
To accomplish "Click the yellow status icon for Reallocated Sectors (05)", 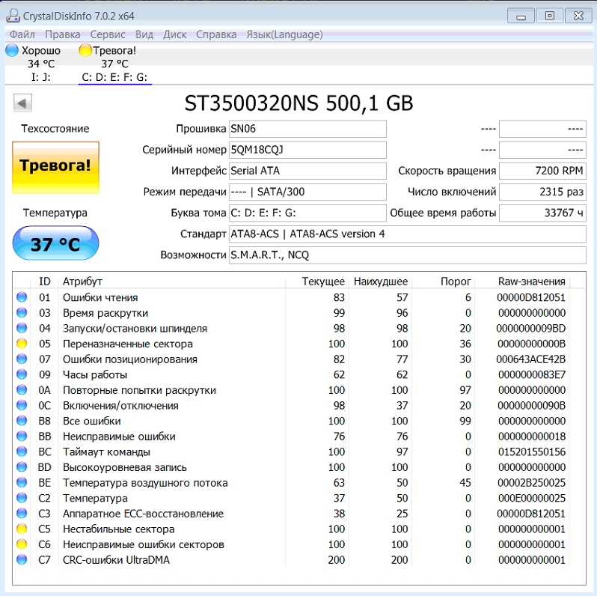I will point(21,344).
